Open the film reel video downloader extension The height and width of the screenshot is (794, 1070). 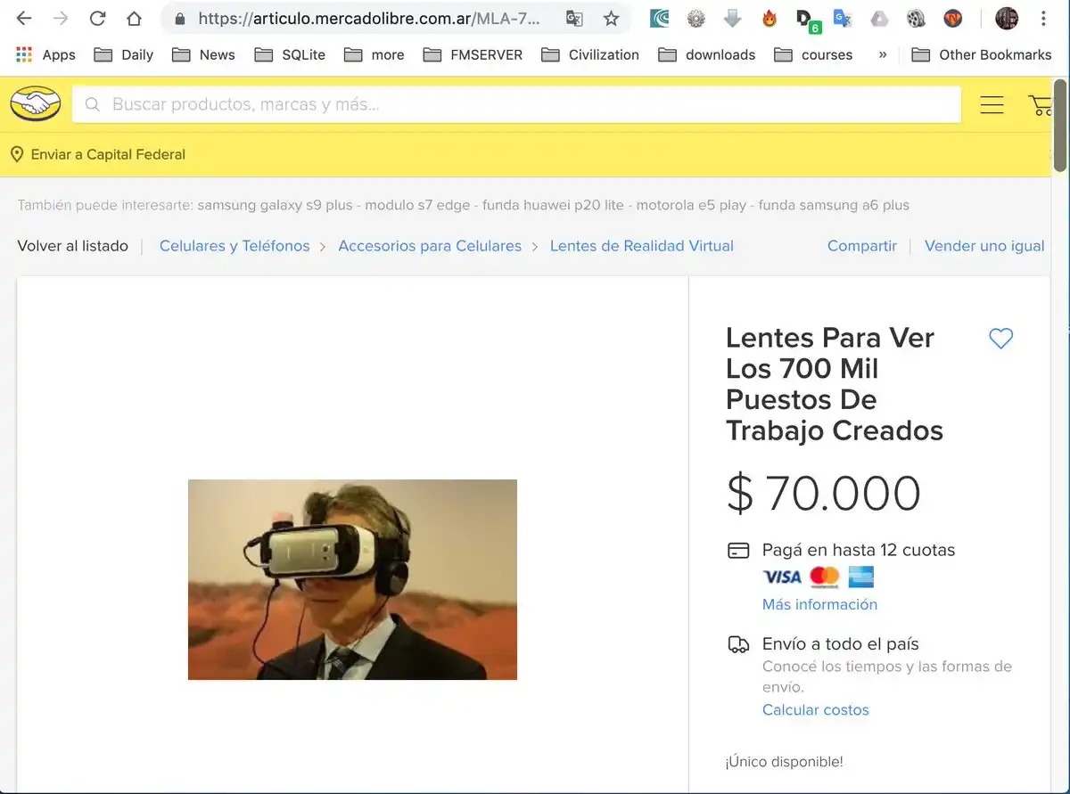[x=916, y=18]
